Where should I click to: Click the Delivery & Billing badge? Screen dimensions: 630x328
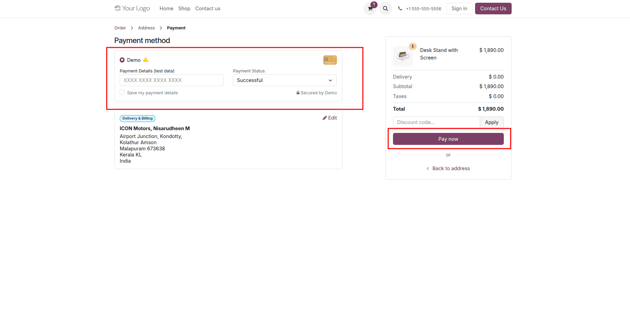click(137, 119)
